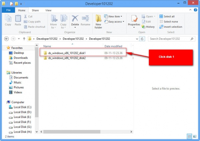Click first Developer101202 breadcrumb segment
The height and width of the screenshot is (141, 200).
tap(47, 39)
